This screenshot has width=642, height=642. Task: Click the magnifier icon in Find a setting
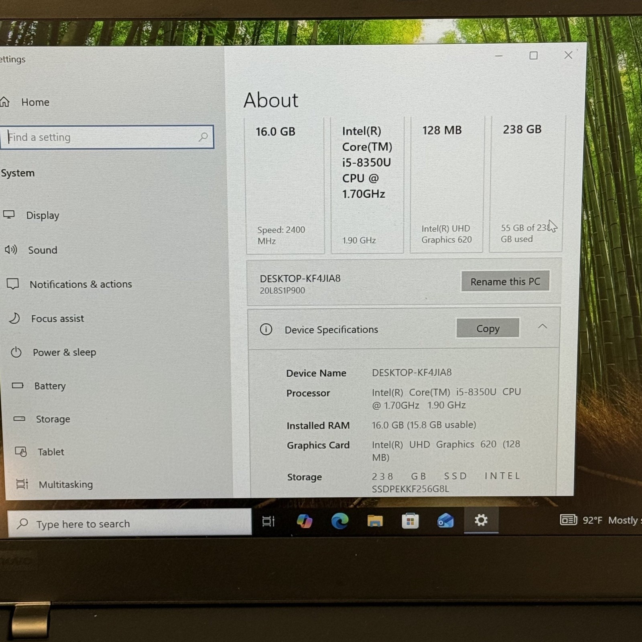click(203, 137)
